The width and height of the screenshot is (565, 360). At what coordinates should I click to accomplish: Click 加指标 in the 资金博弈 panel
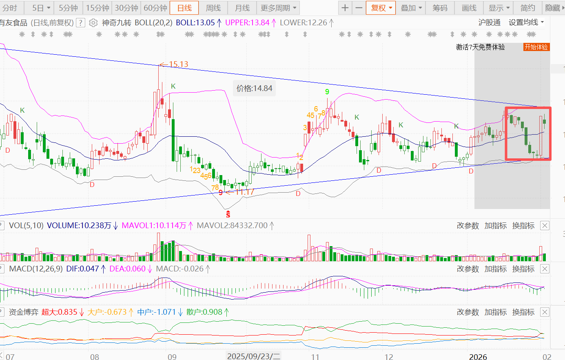[495, 312]
